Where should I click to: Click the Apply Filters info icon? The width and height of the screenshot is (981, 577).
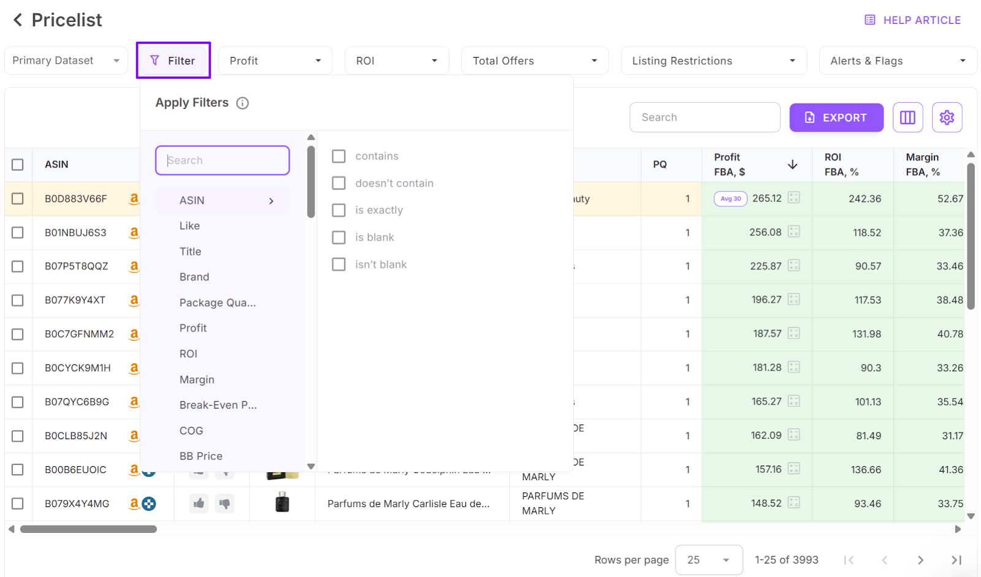[243, 103]
